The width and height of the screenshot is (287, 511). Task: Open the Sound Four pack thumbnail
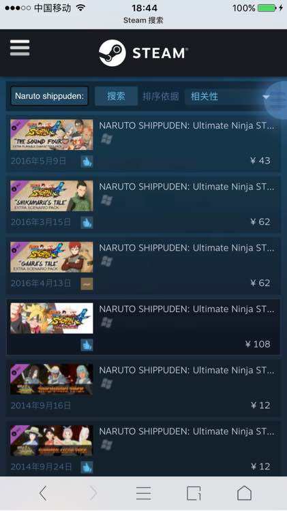point(52,135)
